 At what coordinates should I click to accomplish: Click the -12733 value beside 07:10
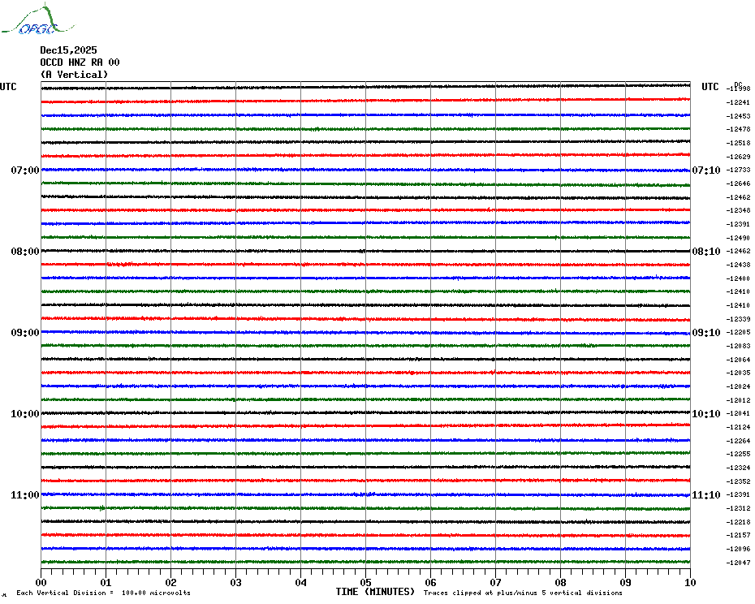tap(738, 170)
